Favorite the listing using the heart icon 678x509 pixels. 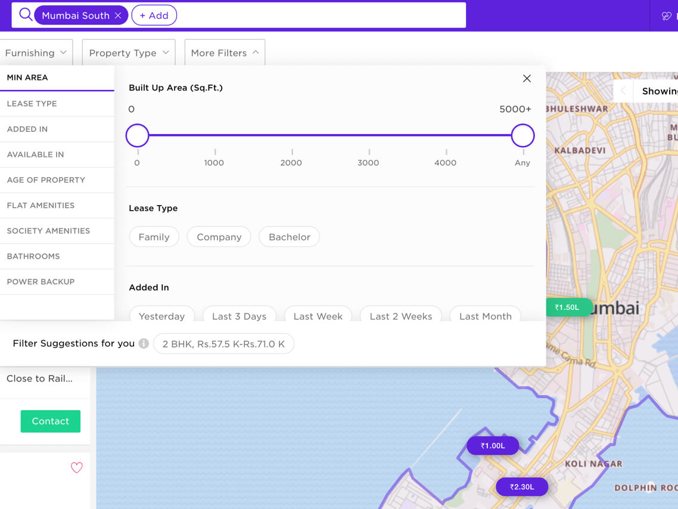coord(76,468)
